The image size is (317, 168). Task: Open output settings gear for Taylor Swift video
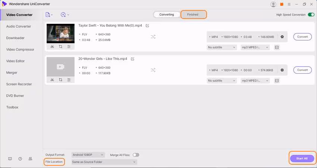[282, 37]
